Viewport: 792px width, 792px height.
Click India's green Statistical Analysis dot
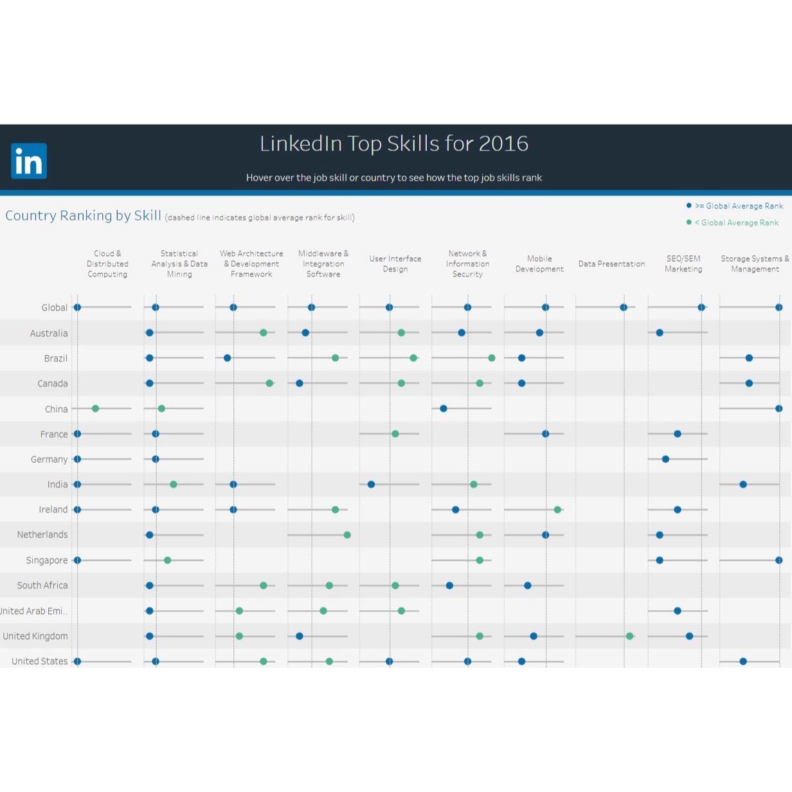click(173, 485)
